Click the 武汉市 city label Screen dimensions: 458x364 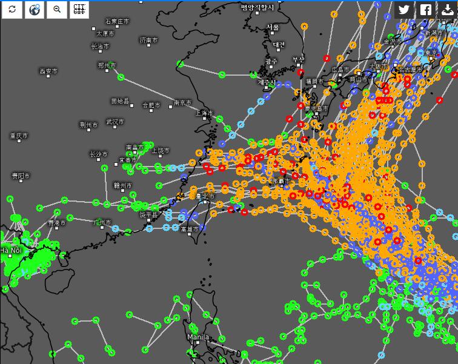tap(114, 122)
